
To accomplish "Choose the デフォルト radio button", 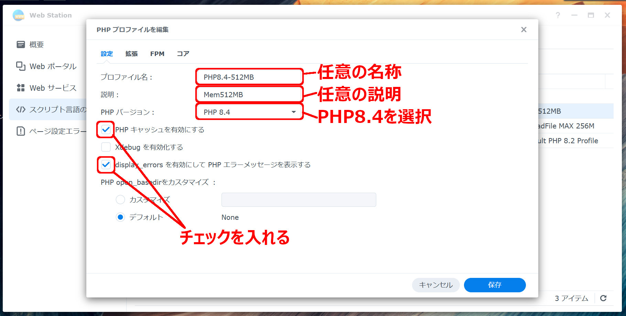I will tap(120, 217).
